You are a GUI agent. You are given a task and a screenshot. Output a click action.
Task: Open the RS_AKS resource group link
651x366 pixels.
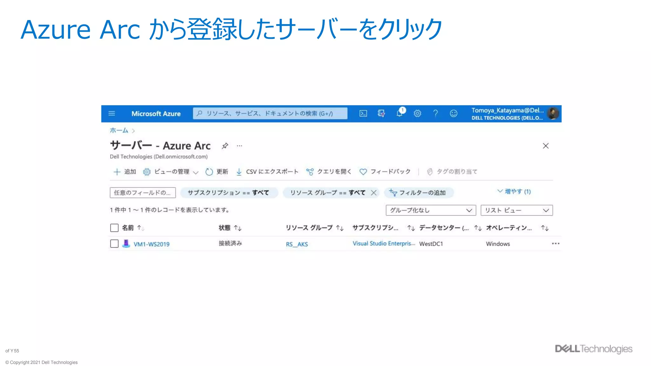(297, 244)
